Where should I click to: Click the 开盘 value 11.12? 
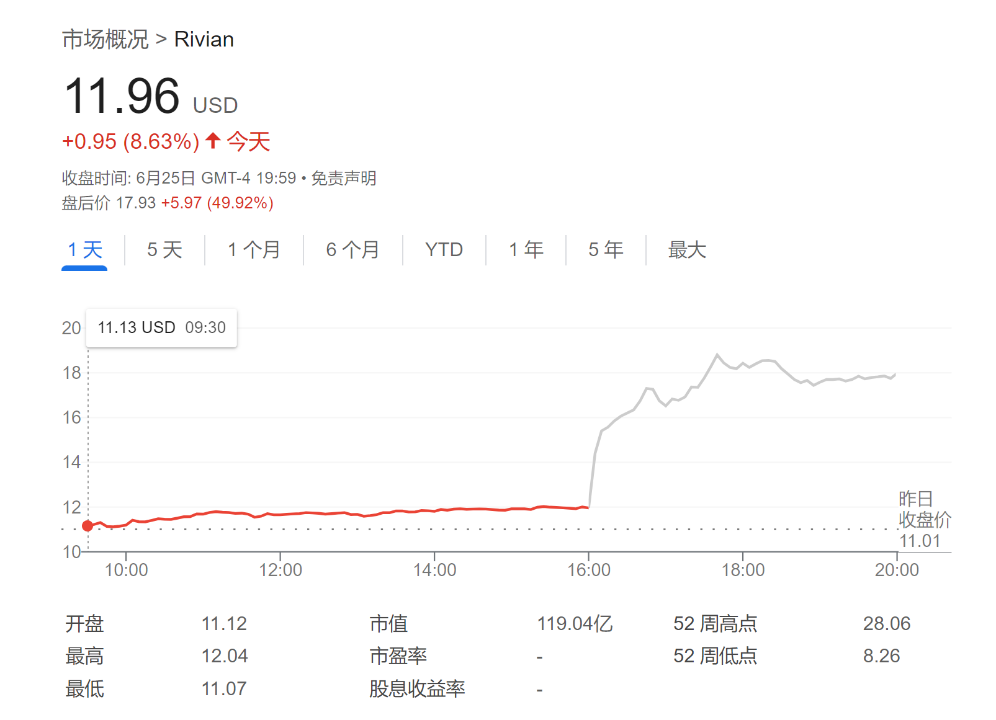224,623
